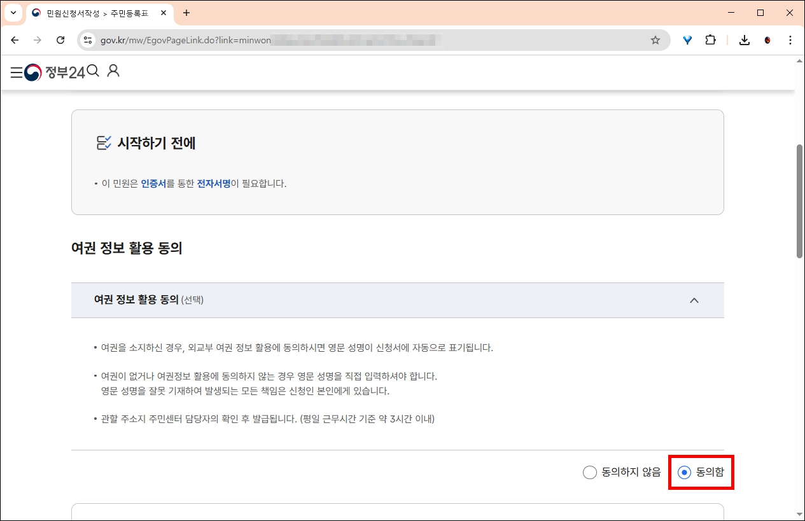The height and width of the screenshot is (521, 805).
Task: Open the tab search dropdown arrow
Action: (x=13, y=13)
